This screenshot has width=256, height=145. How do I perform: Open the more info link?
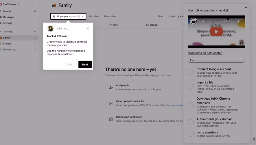coord(176,105)
